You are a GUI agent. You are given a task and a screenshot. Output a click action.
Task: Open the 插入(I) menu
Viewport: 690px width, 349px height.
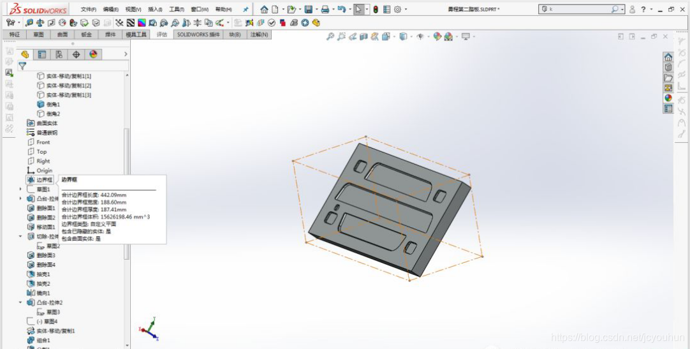coord(156,9)
